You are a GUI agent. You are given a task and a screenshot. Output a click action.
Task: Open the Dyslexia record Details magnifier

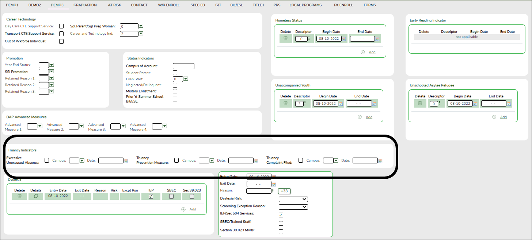[35, 196]
